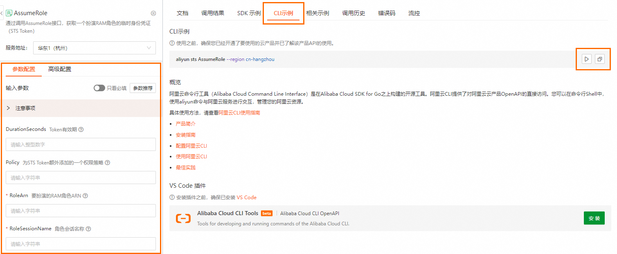Click the 概览 heading
The width and height of the screenshot is (617, 254).
tap(175, 82)
